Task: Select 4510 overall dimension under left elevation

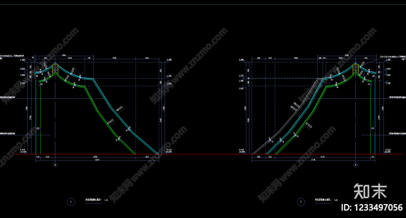Action: (x=97, y=160)
